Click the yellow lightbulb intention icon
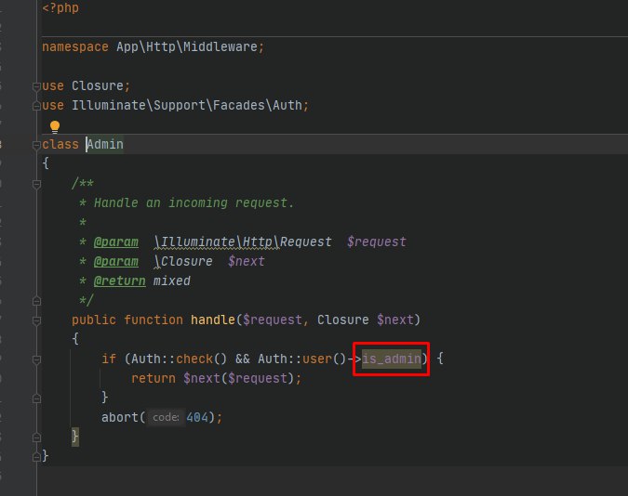This screenshot has height=496, width=628. point(55,127)
